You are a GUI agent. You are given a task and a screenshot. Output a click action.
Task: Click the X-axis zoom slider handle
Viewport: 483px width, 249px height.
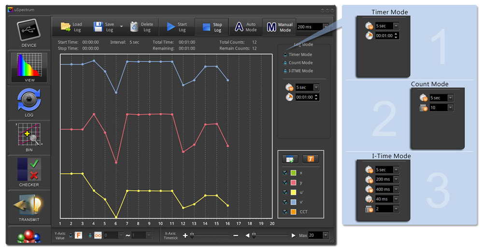(192, 235)
